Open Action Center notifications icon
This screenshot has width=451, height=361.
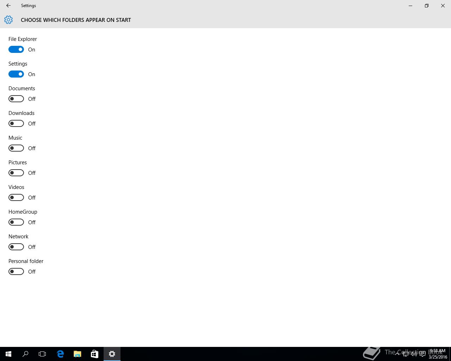(422, 354)
